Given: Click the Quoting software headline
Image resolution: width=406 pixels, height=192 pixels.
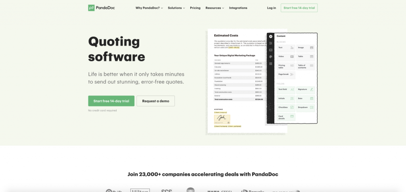Looking at the screenshot, I should point(117,49).
